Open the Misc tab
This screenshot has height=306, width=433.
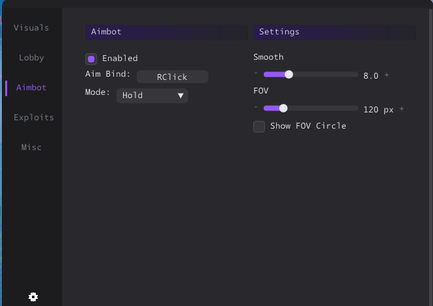click(31, 147)
